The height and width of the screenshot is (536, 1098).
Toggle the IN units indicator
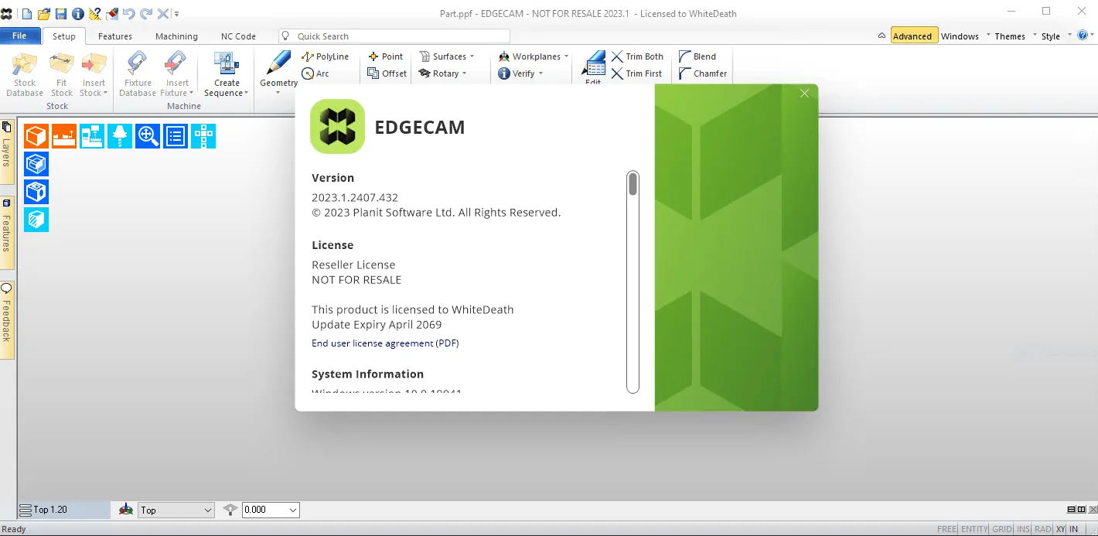(1074, 529)
